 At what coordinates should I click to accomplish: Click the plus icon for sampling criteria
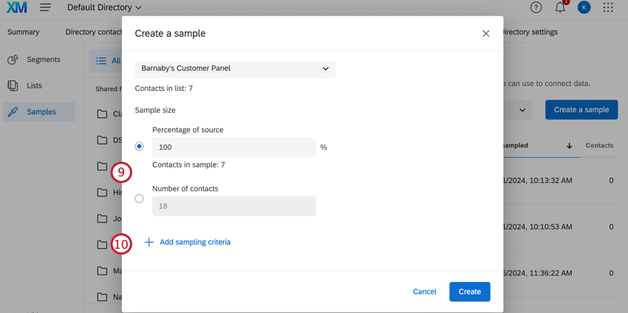(149, 242)
